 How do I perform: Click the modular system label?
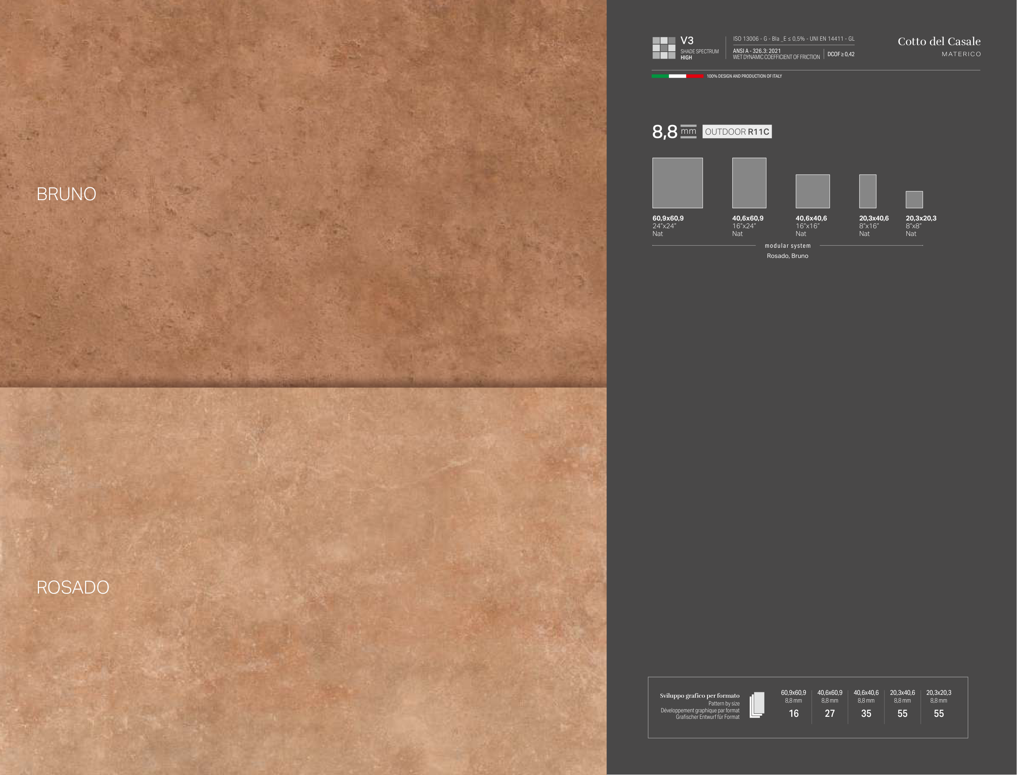pos(787,246)
